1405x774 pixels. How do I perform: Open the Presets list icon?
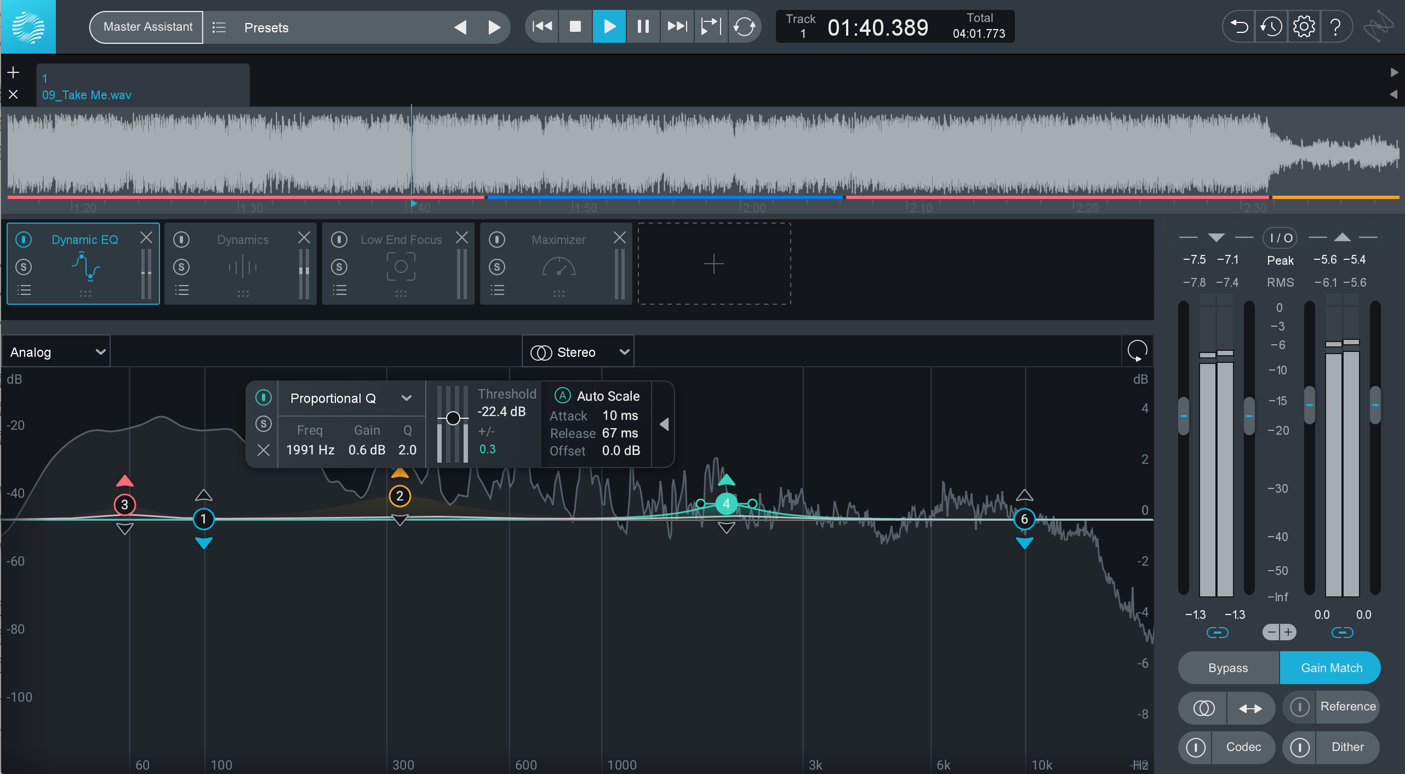pos(219,27)
